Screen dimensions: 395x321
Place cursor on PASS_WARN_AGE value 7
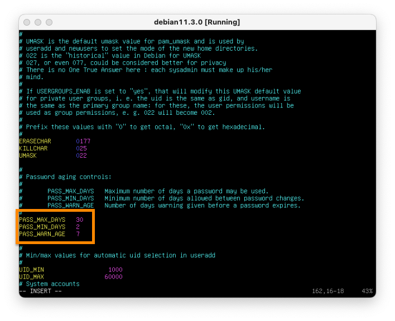(78, 234)
